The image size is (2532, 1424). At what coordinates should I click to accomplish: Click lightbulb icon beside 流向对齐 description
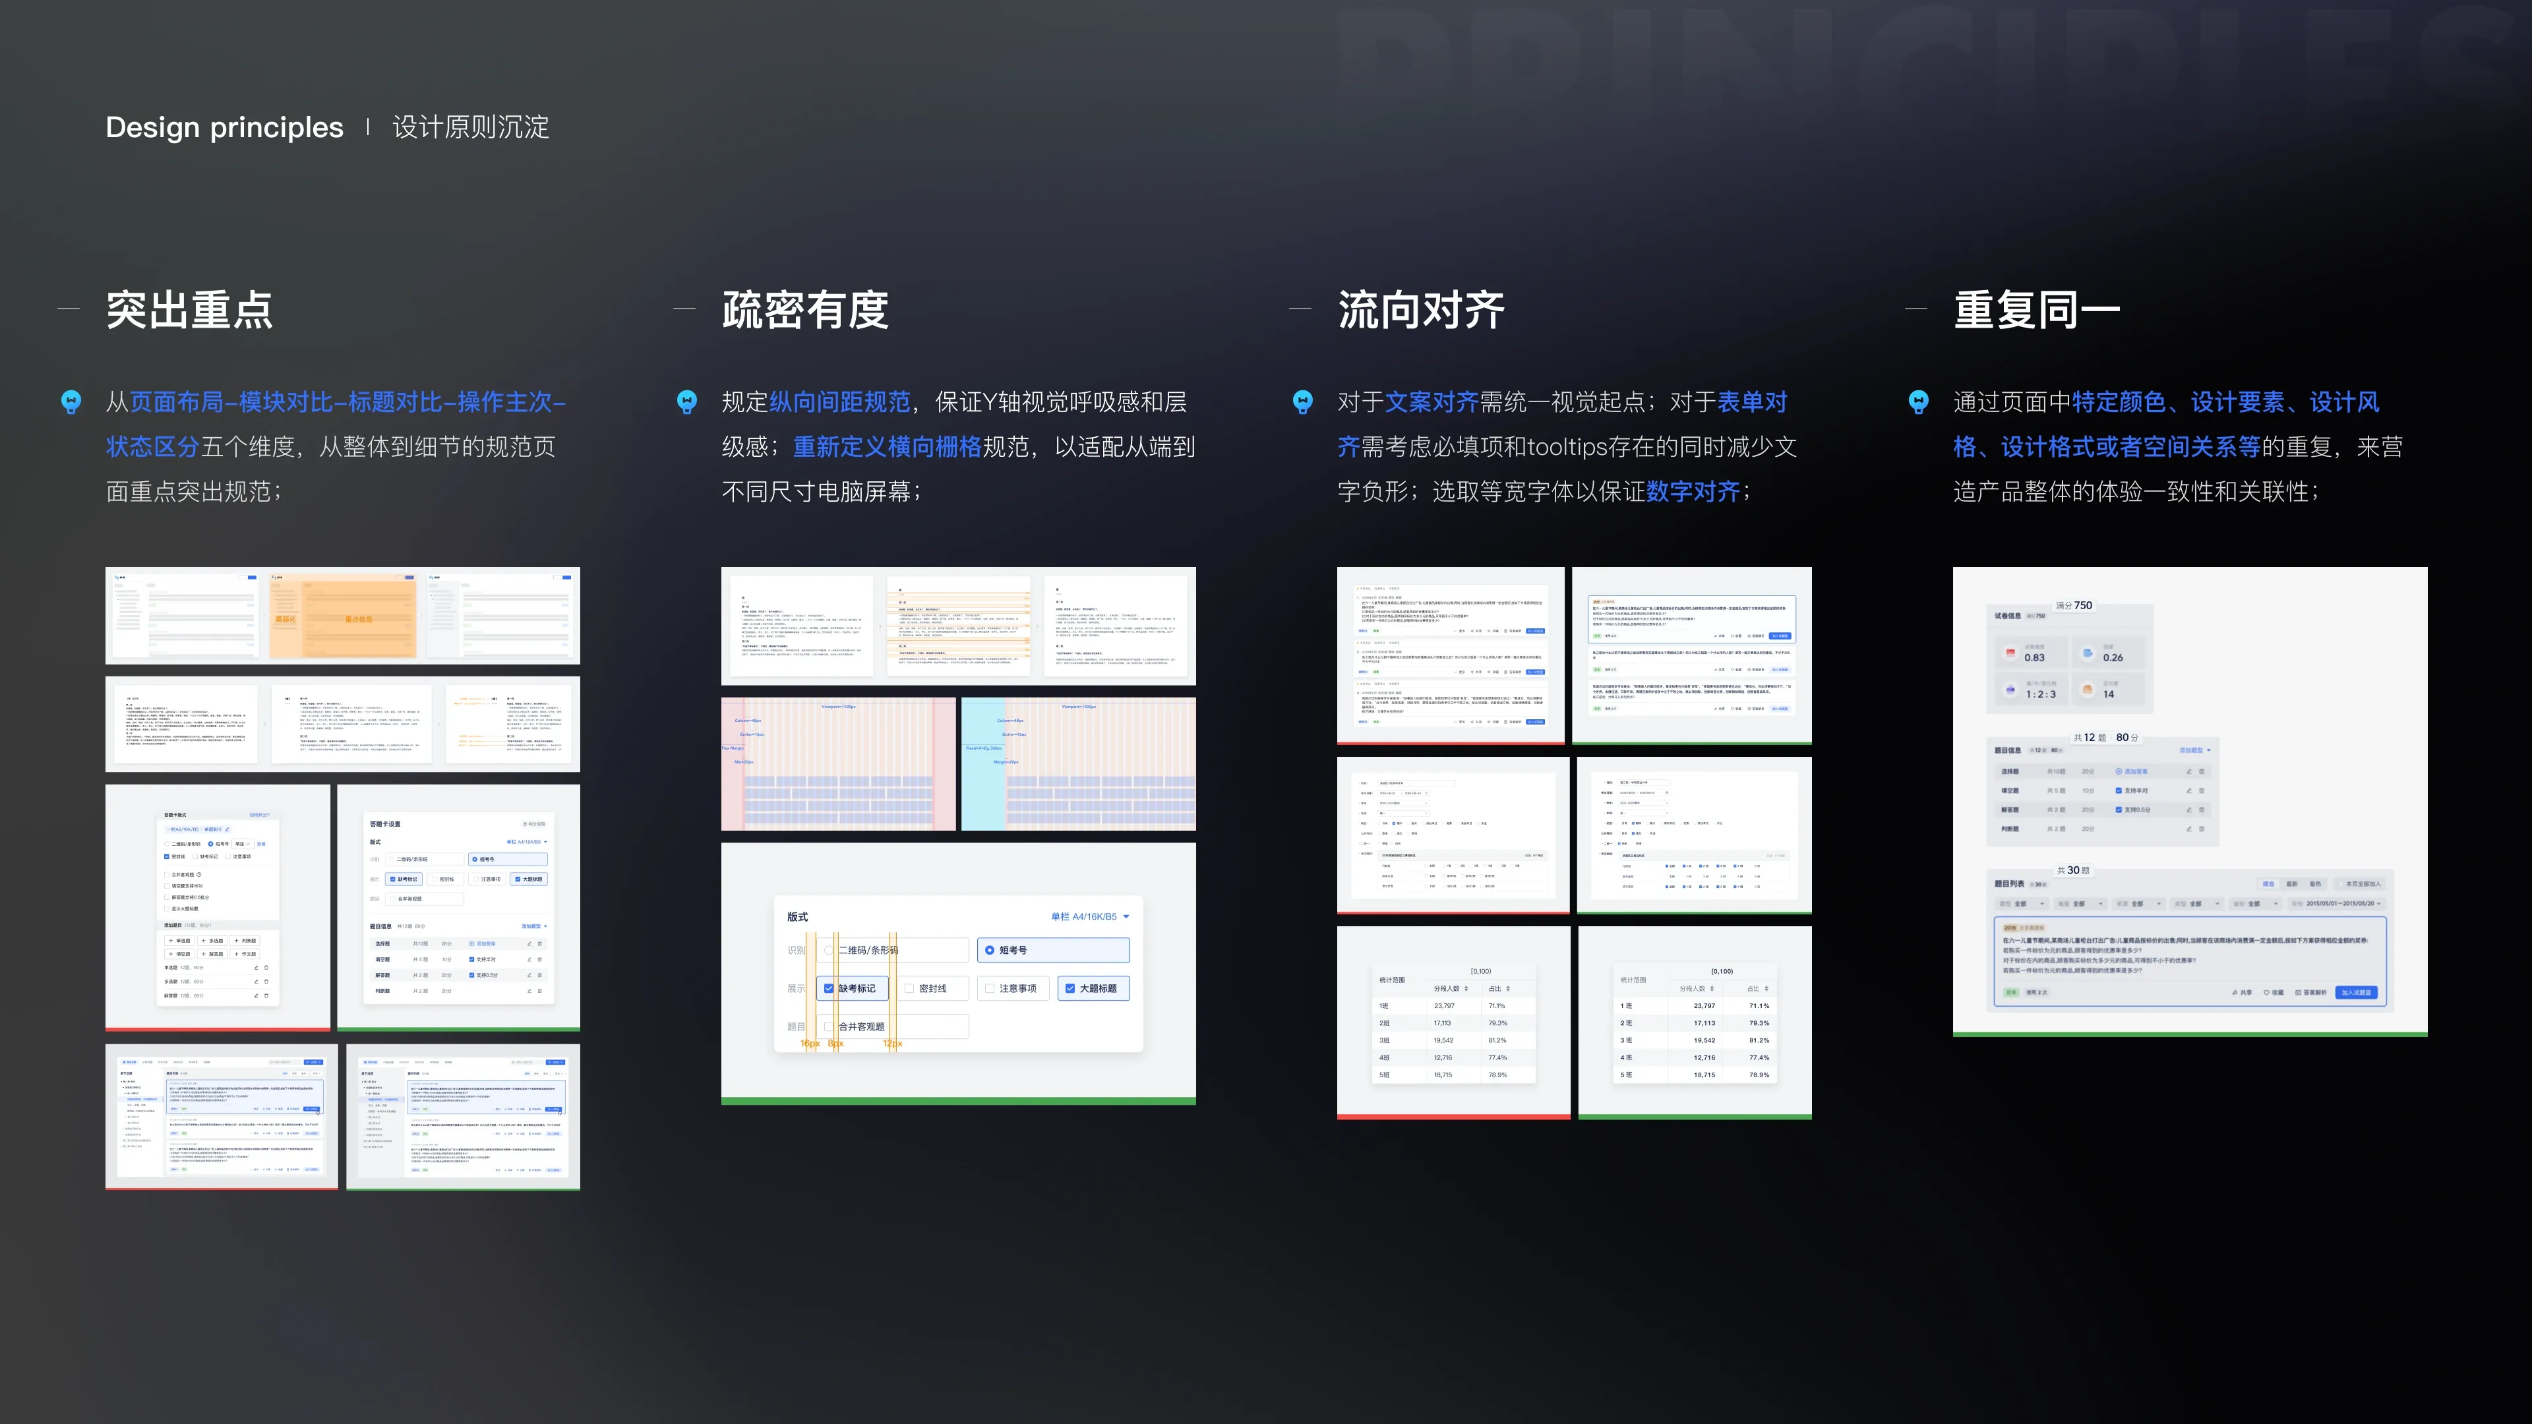(x=1302, y=401)
